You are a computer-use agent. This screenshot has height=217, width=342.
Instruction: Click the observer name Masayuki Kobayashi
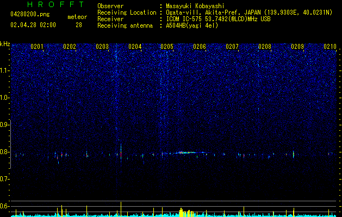coord(195,6)
